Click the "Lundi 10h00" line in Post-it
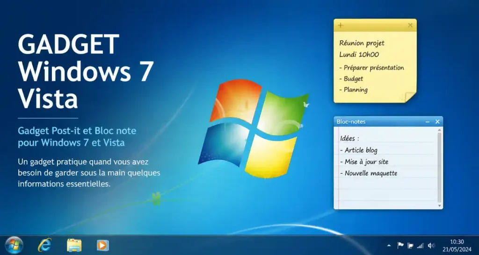The width and height of the screenshot is (479, 255). click(x=359, y=55)
